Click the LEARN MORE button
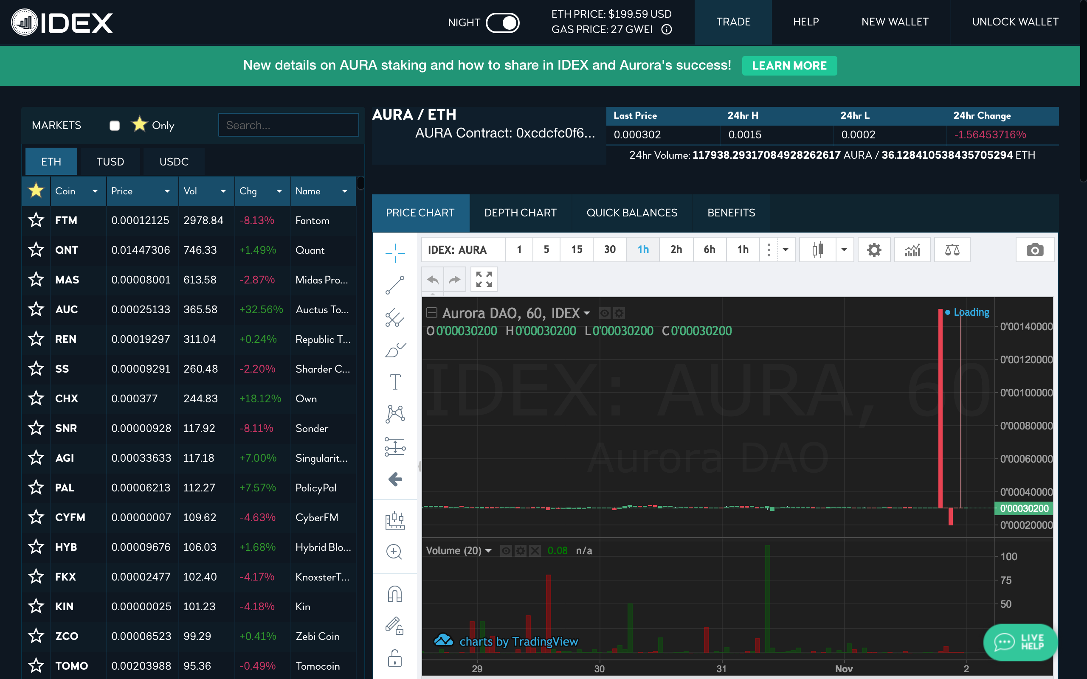The height and width of the screenshot is (679, 1087). 789,65
